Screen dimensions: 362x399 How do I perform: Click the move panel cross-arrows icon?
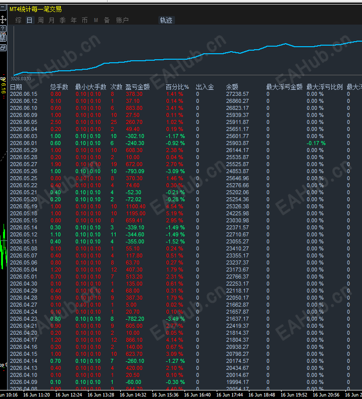pos(3,20)
